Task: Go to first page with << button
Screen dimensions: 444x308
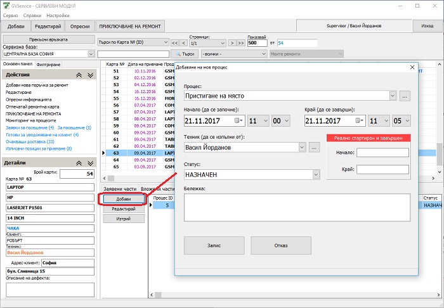Action: point(174,43)
